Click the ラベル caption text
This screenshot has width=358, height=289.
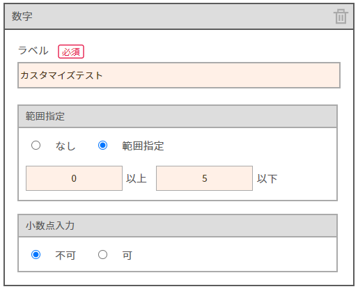click(x=33, y=51)
